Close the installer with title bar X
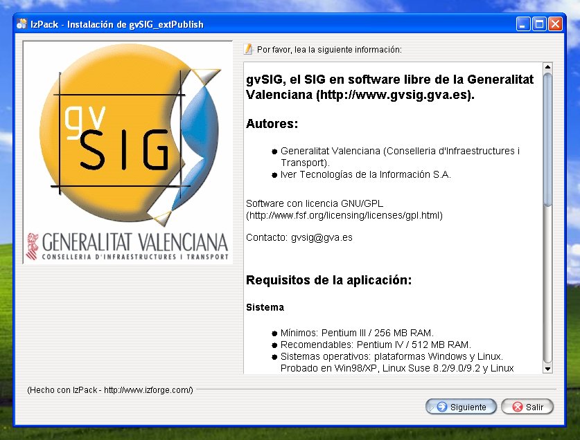580x440 pixels. [555, 24]
